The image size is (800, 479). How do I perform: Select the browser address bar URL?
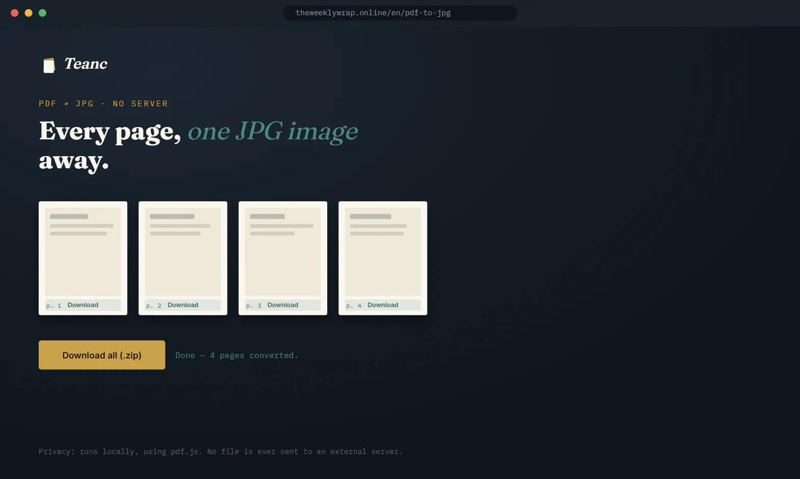[x=399, y=13]
